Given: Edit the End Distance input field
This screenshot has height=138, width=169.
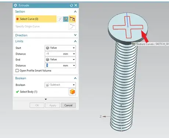Looking at the screenshot, I should [54, 66].
